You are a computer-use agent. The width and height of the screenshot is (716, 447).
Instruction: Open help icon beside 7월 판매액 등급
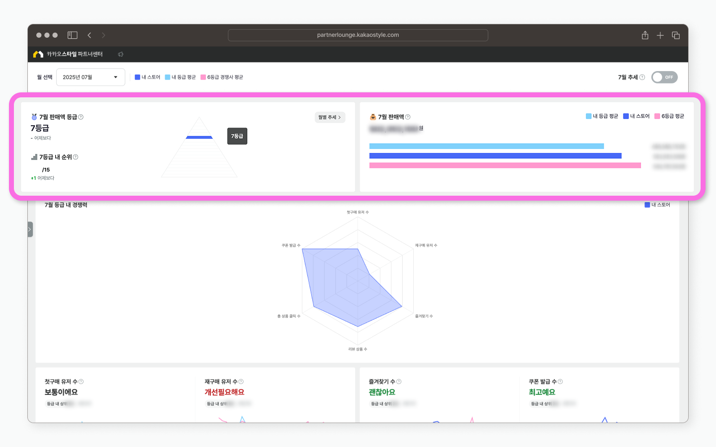coord(81,117)
